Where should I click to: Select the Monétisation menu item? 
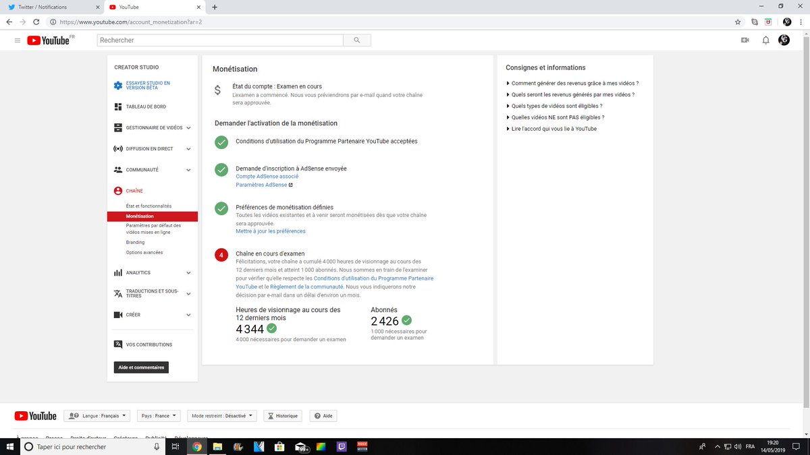pyautogui.click(x=152, y=216)
